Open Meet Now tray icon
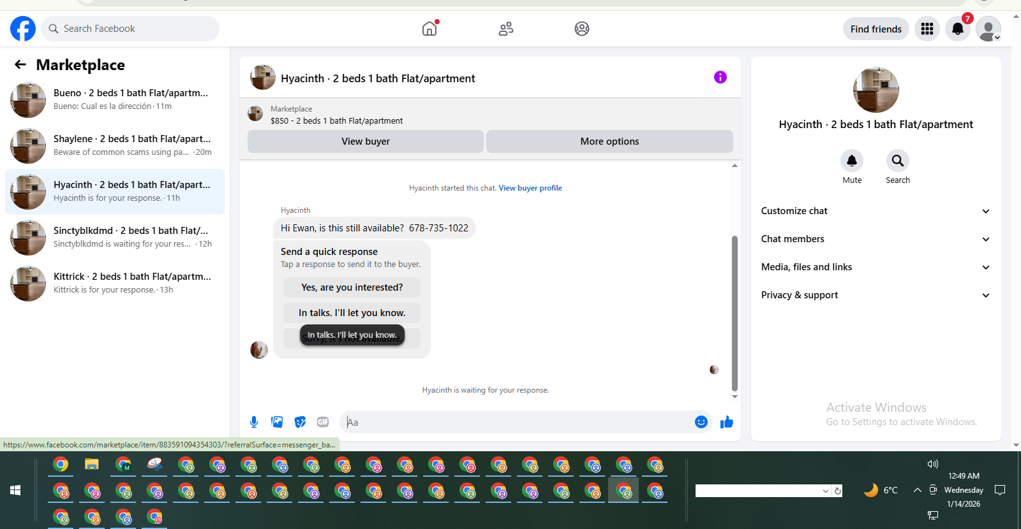 [x=933, y=490]
